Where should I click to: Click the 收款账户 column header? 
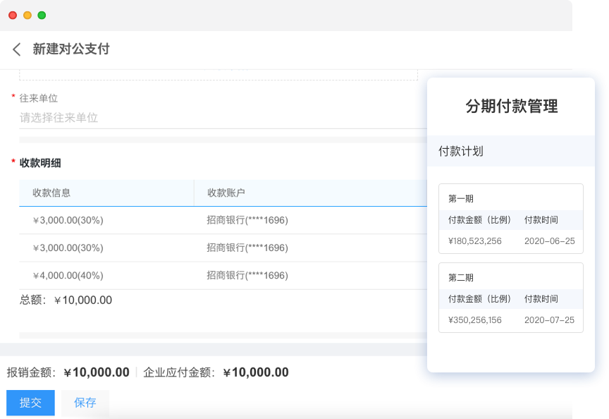point(226,193)
